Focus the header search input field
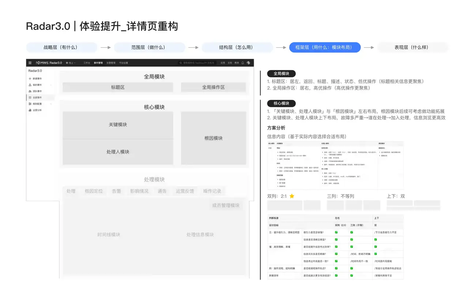 point(198,63)
